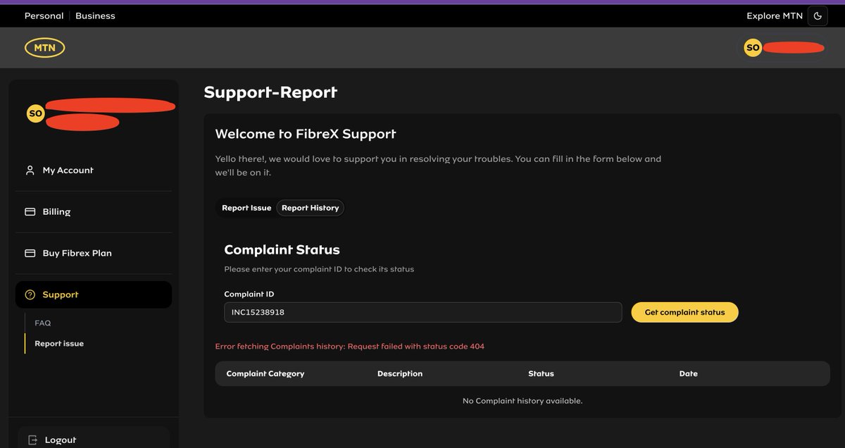Select the Support sidebar item
The width and height of the screenshot is (845, 448).
[94, 294]
